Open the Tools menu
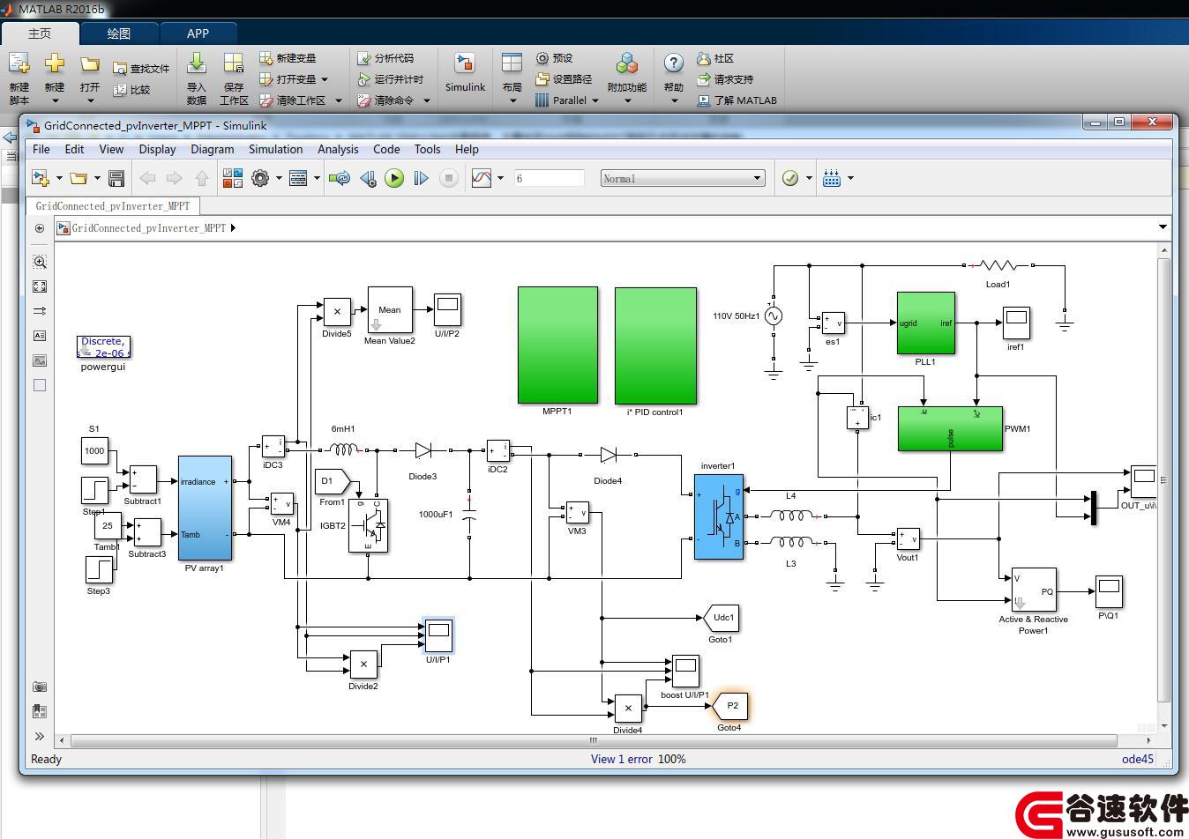This screenshot has height=839, width=1189. point(427,149)
